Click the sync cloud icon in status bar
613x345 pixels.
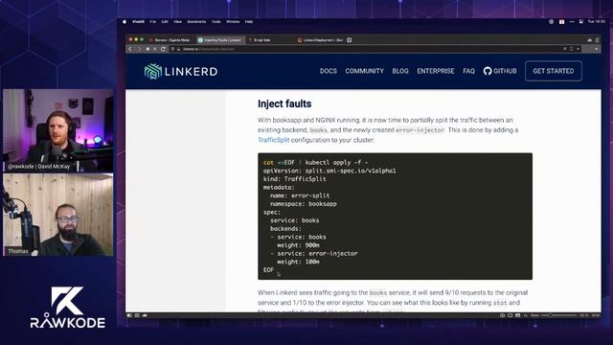(x=145, y=315)
